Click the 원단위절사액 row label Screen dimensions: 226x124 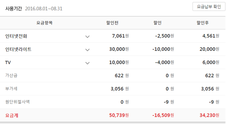[17, 102]
